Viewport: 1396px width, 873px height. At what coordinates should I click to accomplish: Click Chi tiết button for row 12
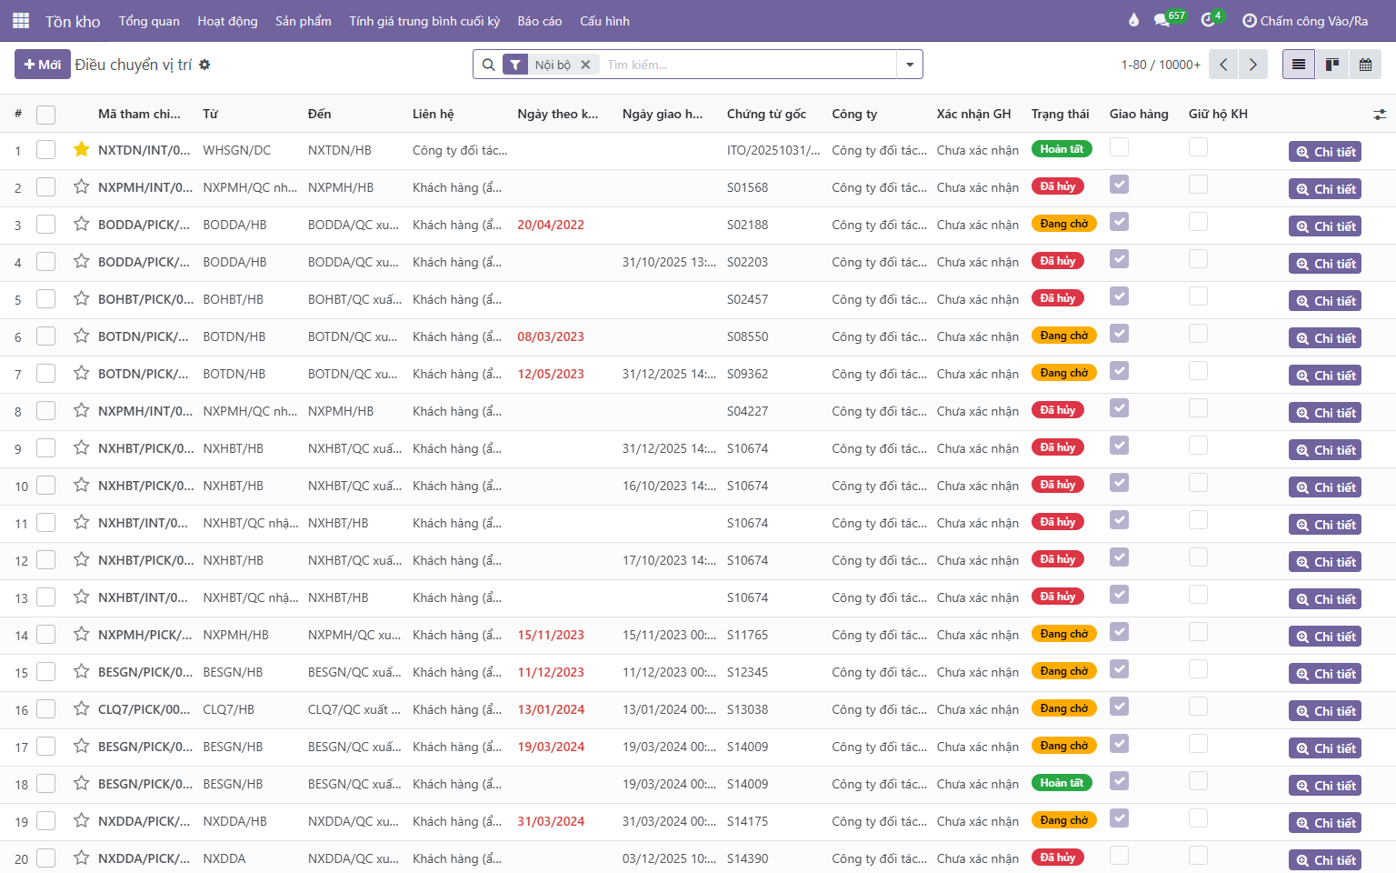[x=1325, y=562]
